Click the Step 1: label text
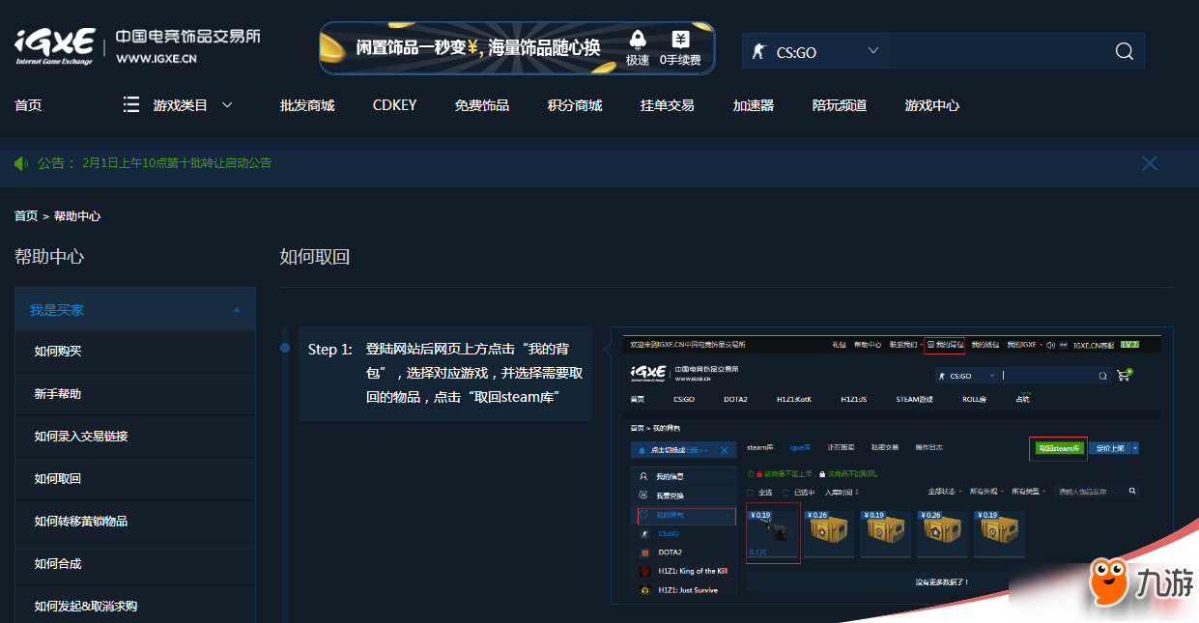1199x623 pixels. (x=330, y=350)
